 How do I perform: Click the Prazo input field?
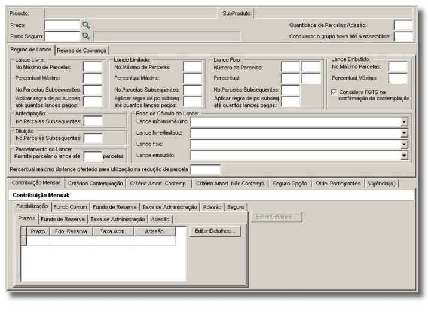(x=62, y=25)
